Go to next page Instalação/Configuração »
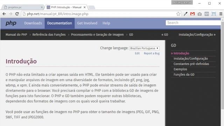The width and height of the screenshot is (224, 126). [x=197, y=35]
